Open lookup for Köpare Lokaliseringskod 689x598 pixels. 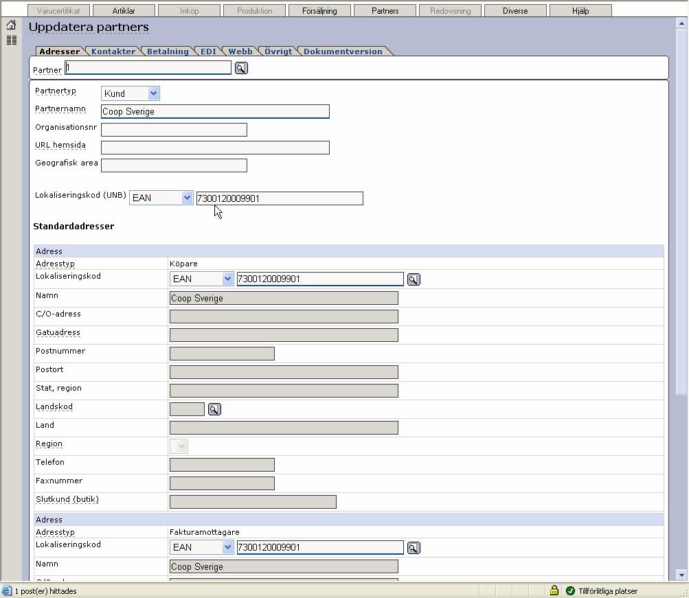click(414, 279)
